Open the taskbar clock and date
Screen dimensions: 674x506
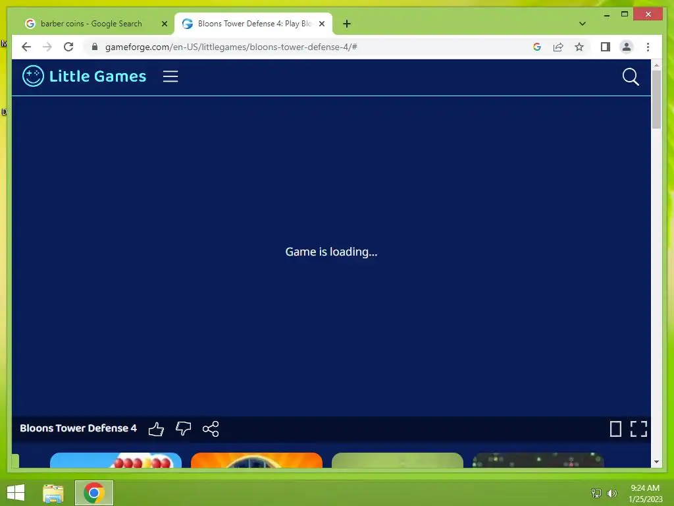point(645,493)
